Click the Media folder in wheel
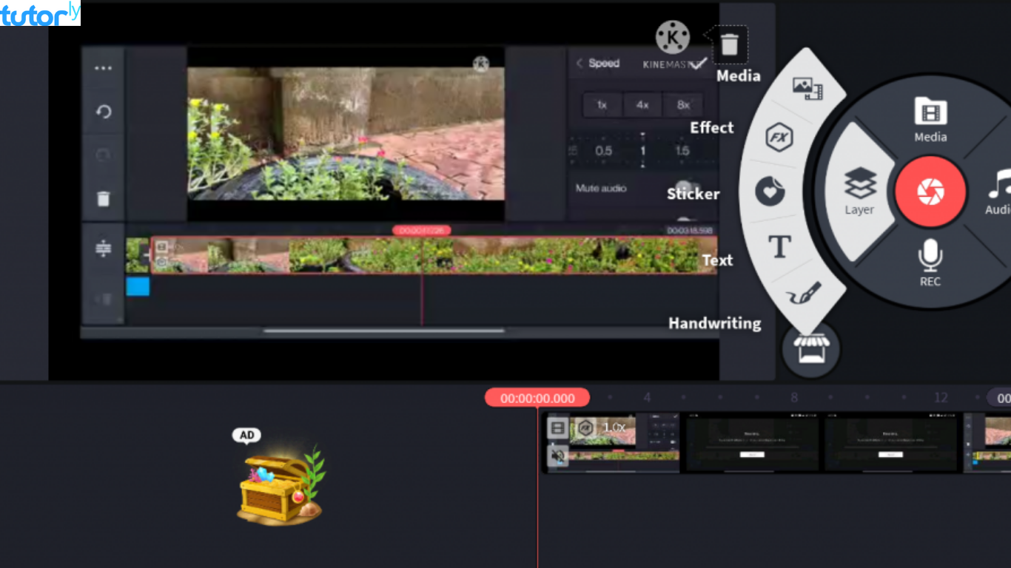This screenshot has height=568, width=1011. pyautogui.click(x=930, y=118)
